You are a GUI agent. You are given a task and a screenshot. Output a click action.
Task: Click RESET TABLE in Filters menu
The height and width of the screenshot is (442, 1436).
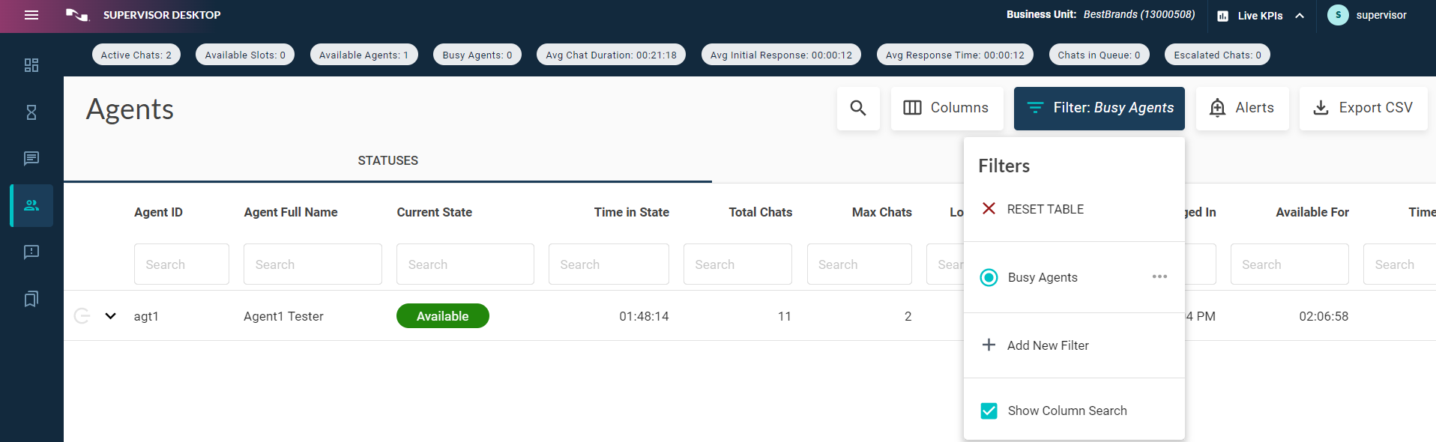1045,209
